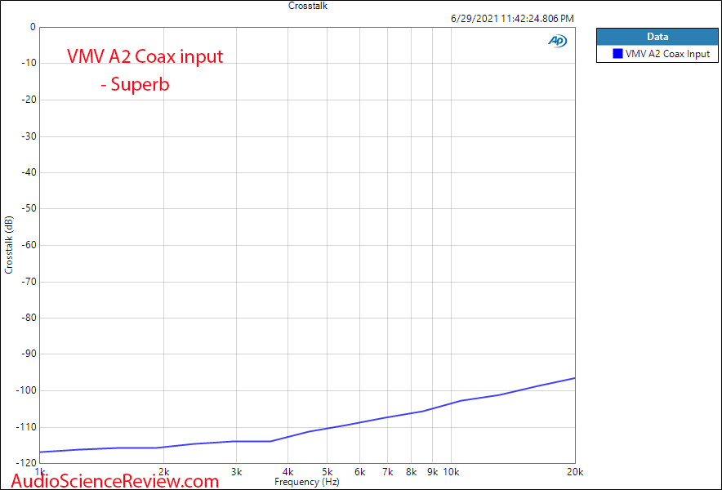The width and height of the screenshot is (722, 490).
Task: Click the blue crosstalk curve at its 20k endpoint
Action: [x=573, y=378]
